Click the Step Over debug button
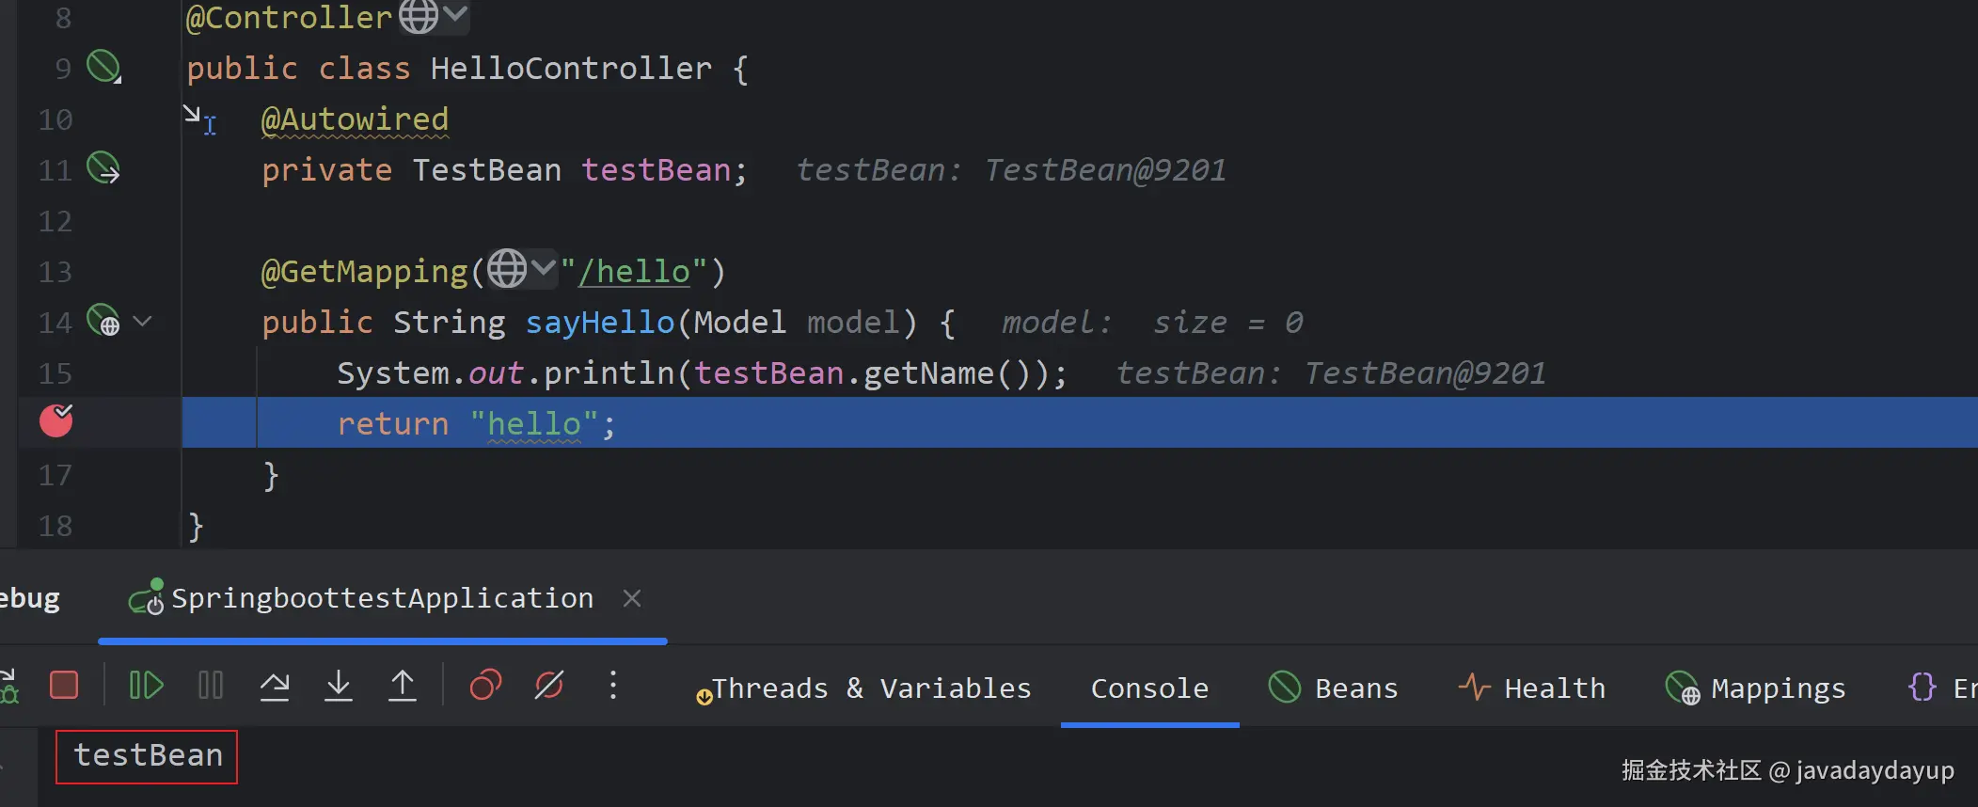The image size is (1978, 807). 275,686
